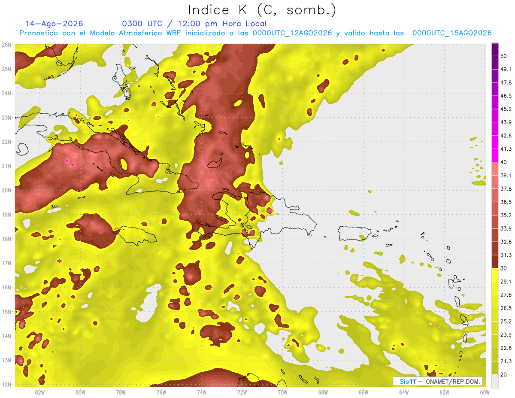Viewport: 515px width, 398px height.
Task: Select the date label "14-Ago-2026"
Action: pos(54,24)
